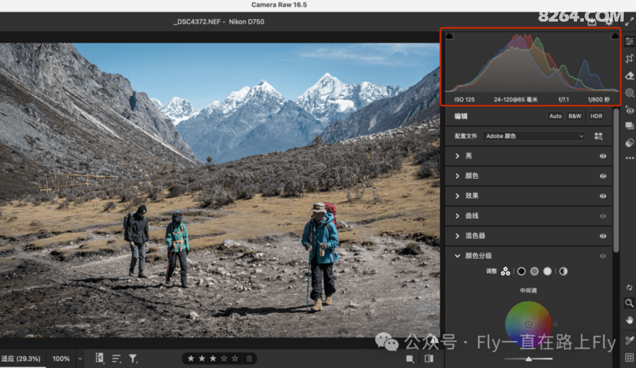
Task: Toggle the 混色器 panel eye icon
Action: (x=602, y=236)
